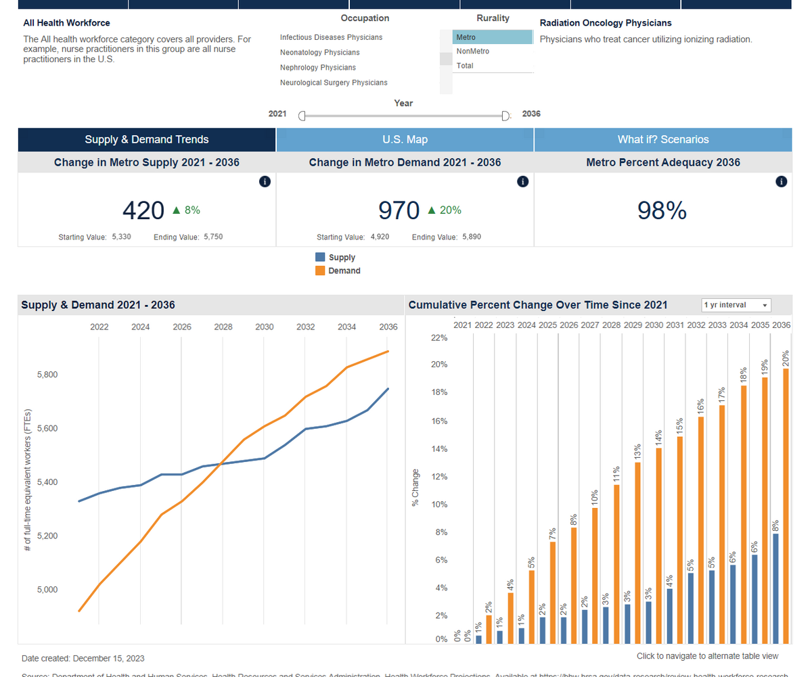Click info icon in Percent Adequacy card
This screenshot has height=677, width=812.
pos(782,181)
